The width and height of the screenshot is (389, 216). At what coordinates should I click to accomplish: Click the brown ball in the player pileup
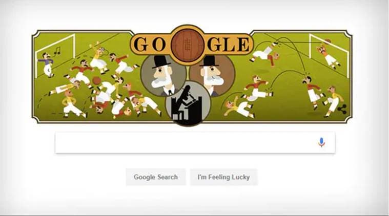click(97, 80)
